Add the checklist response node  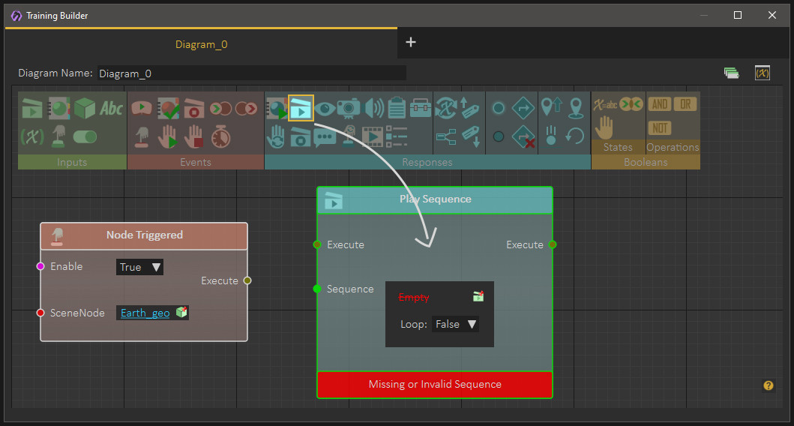(x=397, y=136)
